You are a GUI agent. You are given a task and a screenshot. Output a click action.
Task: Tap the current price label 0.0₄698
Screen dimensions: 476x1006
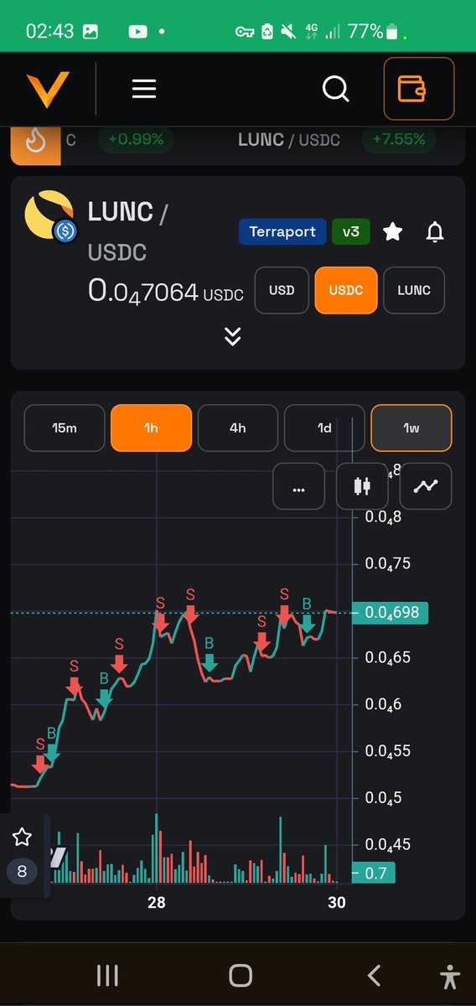pyautogui.click(x=391, y=613)
